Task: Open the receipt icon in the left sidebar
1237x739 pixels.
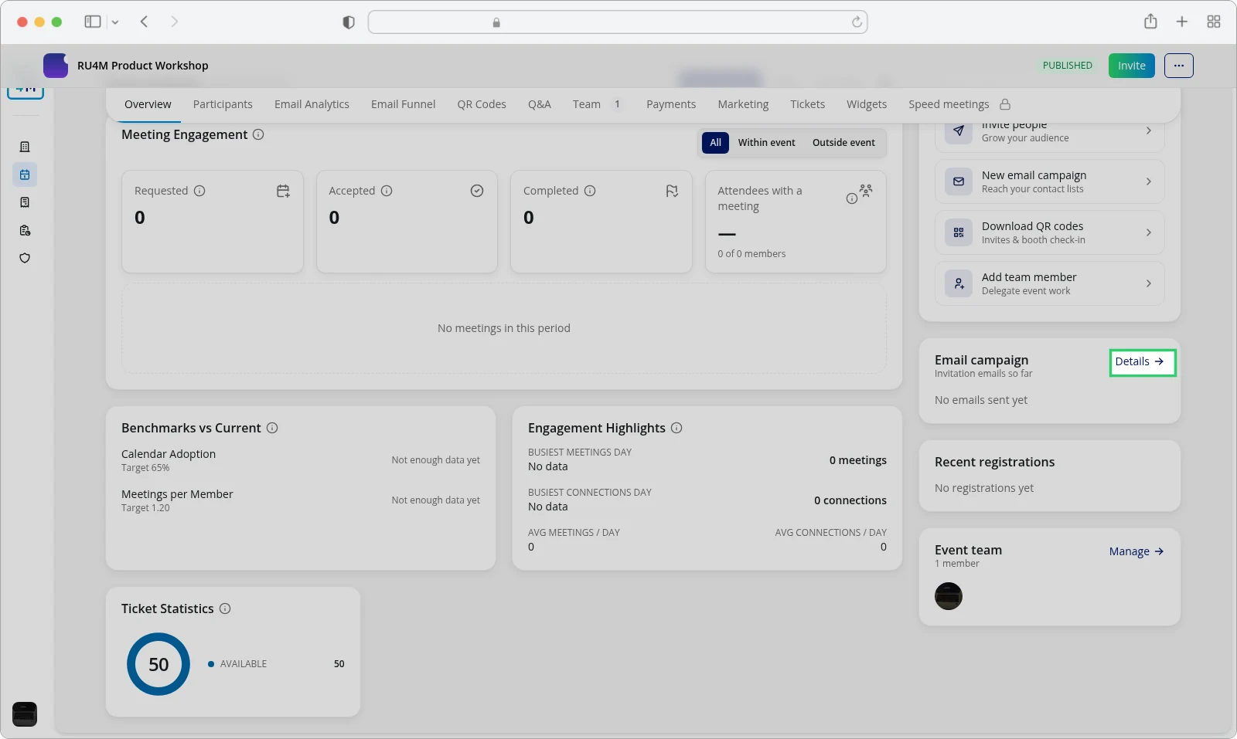Action: [x=25, y=202]
